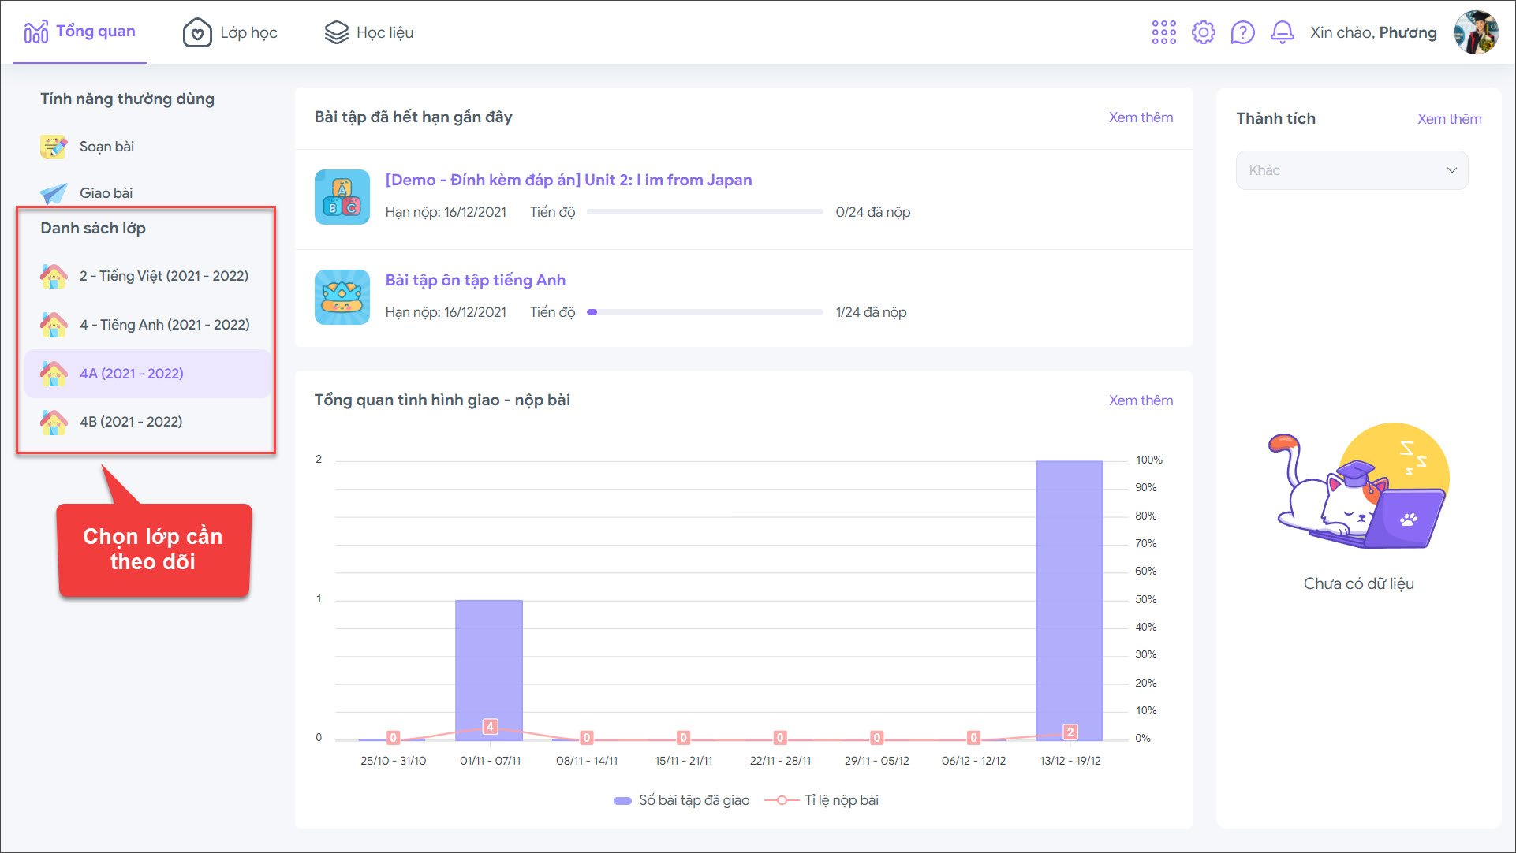The image size is (1516, 853).
Task: Switch to the Lớp học tab
Action: (230, 32)
